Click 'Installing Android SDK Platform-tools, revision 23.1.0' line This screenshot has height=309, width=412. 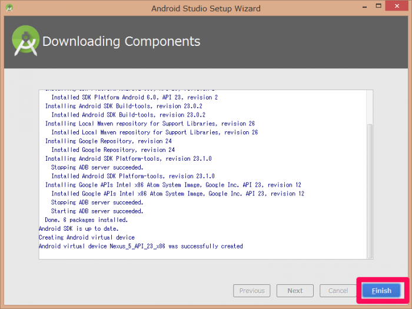coord(128,158)
